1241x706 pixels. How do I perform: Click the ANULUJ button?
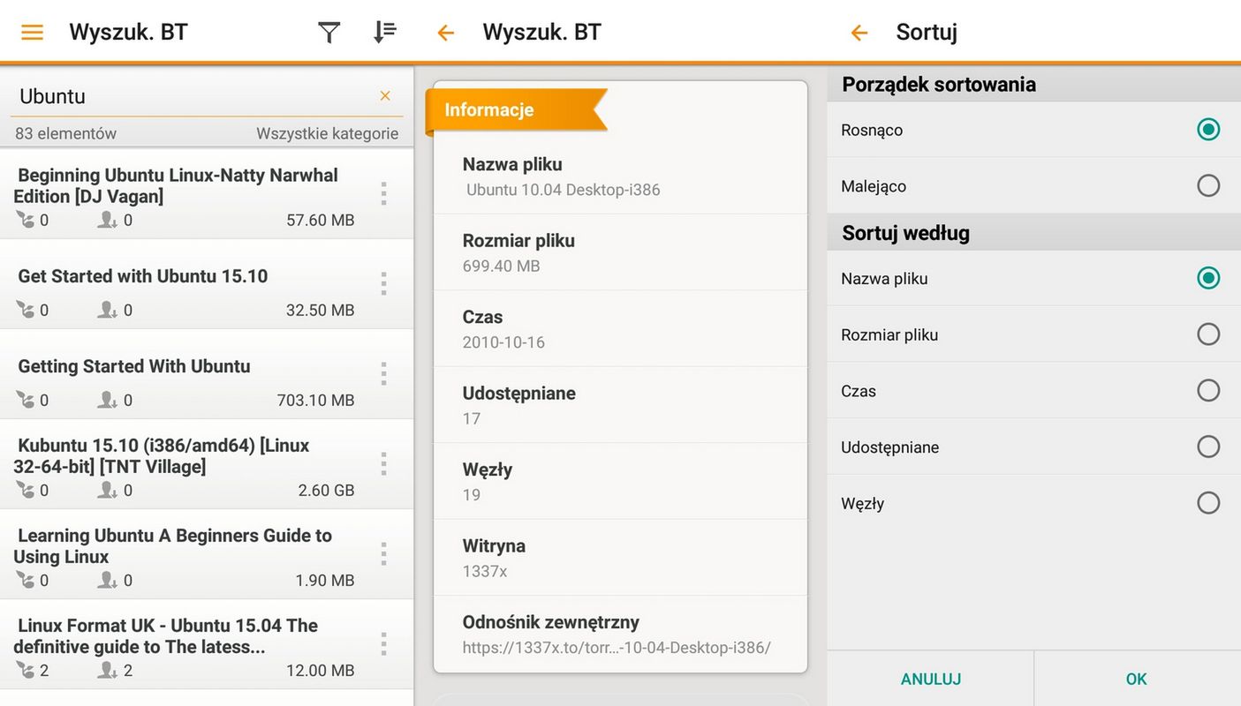click(x=930, y=679)
